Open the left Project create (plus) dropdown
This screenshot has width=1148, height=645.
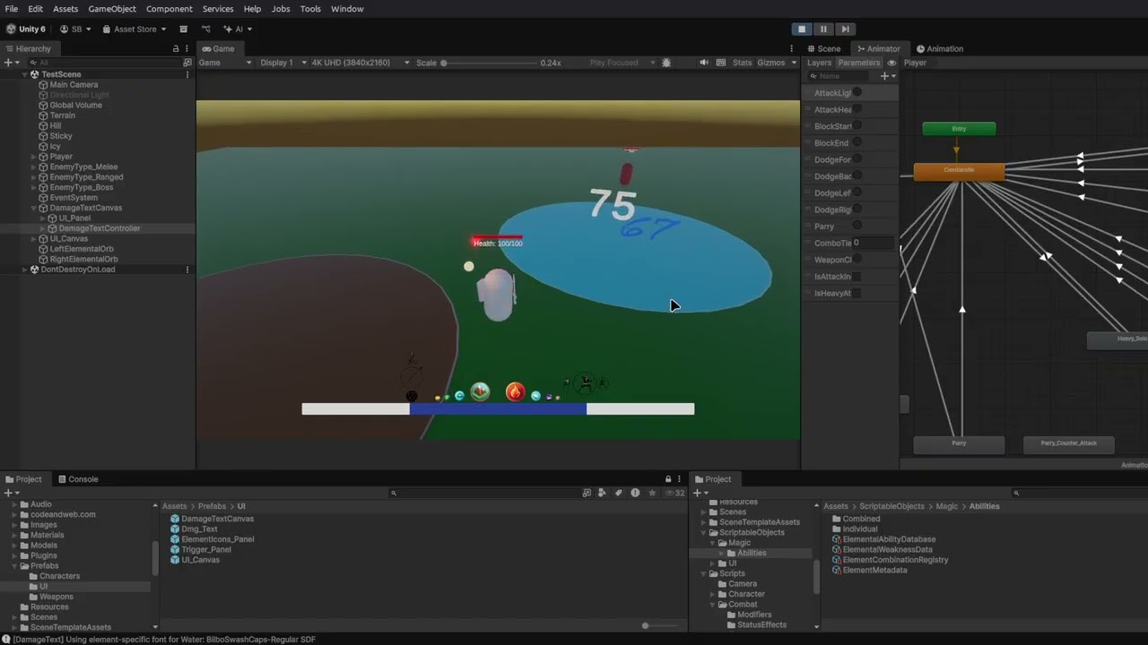point(11,493)
